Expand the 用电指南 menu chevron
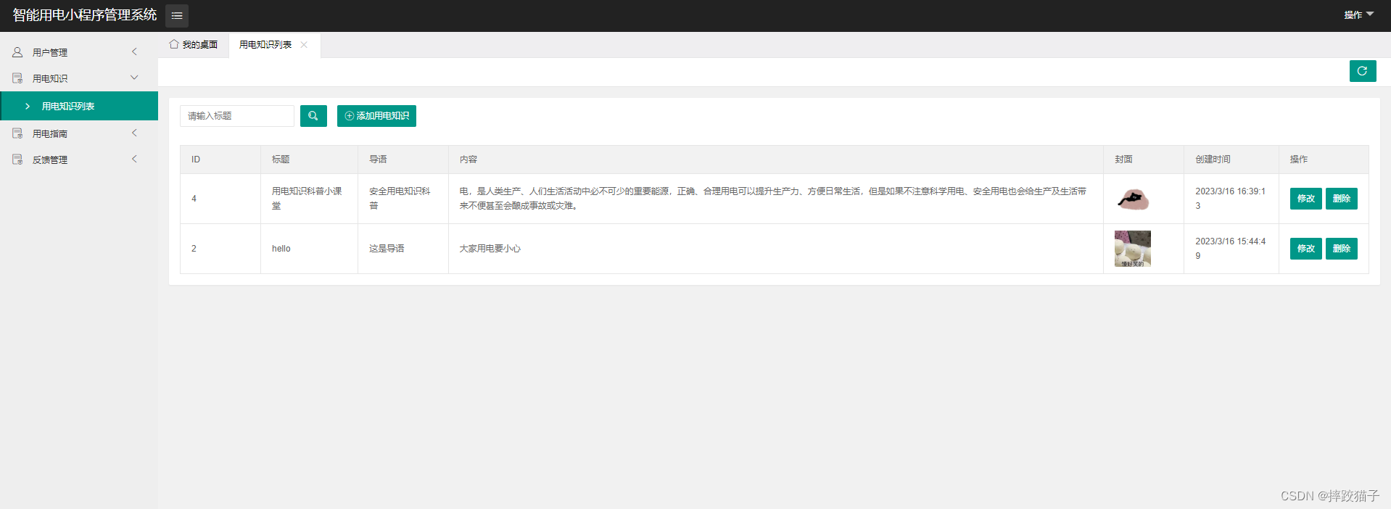1391x509 pixels. click(x=134, y=133)
